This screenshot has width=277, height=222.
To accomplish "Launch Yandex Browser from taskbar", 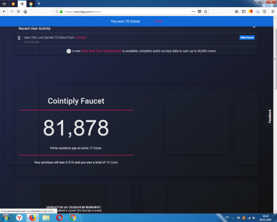I will click(x=19, y=218).
